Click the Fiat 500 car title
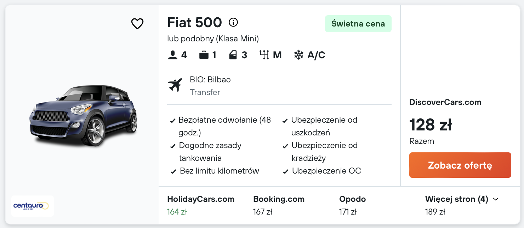 coord(194,23)
